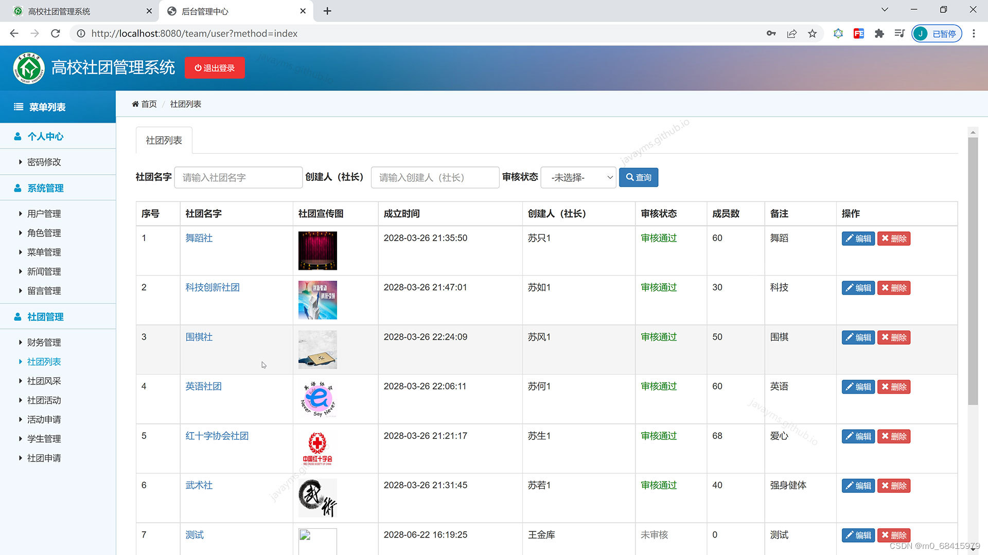Open browser three-dot menu
The height and width of the screenshot is (555, 988).
[973, 33]
